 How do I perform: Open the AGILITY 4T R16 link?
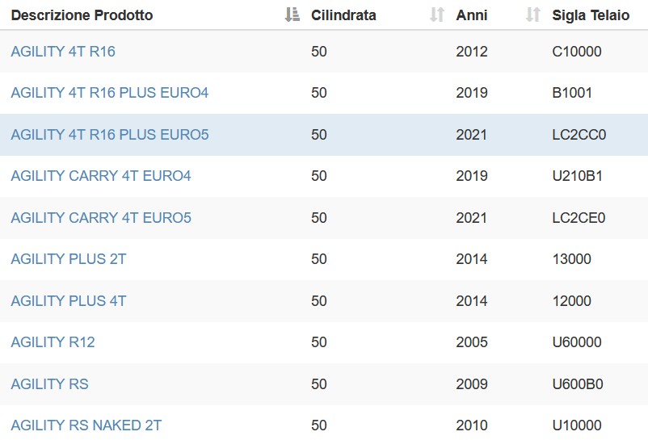pos(63,52)
